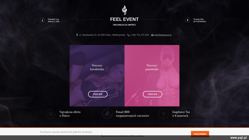Click the gear icon by Największa oferta

click(51, 114)
